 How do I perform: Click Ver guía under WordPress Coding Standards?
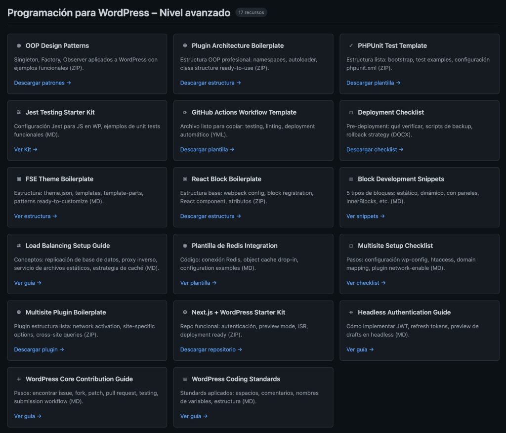pyautogui.click(x=194, y=416)
